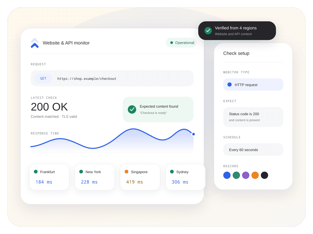Click the blue chevron logo icon
The height and width of the screenshot is (234, 313).
click(x=35, y=43)
